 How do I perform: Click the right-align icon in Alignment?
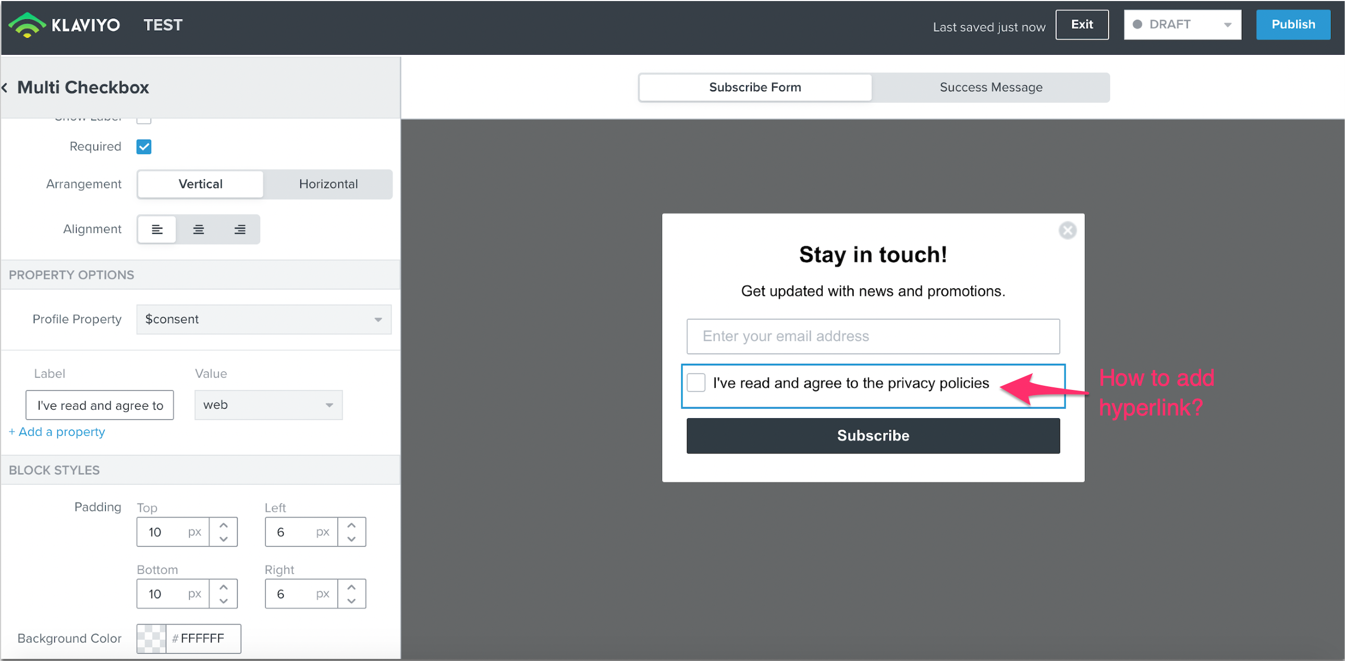[240, 229]
